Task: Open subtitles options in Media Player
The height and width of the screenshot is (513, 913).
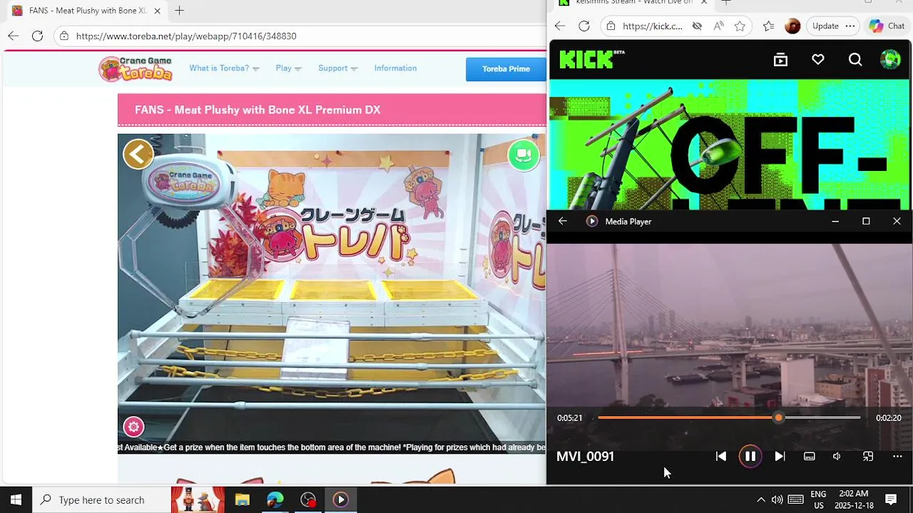Action: (810, 457)
